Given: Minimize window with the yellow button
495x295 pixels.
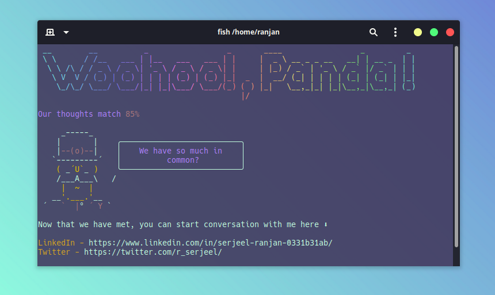Looking at the screenshot, I should pos(418,32).
